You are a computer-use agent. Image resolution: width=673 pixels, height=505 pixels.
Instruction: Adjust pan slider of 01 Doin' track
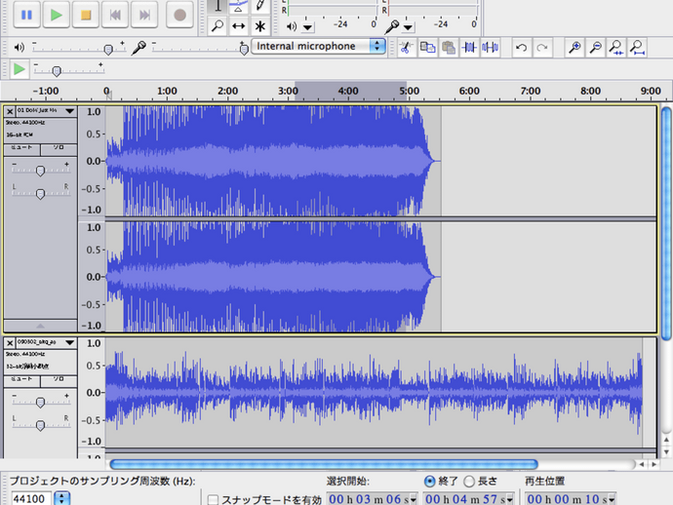pyautogui.click(x=41, y=193)
